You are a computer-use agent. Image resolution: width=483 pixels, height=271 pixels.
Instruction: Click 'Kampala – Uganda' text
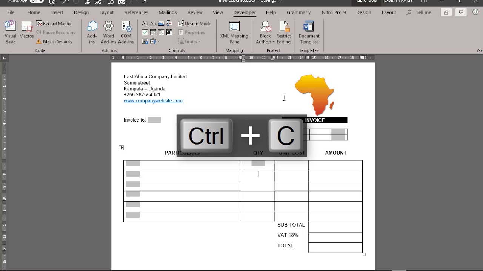(145, 89)
